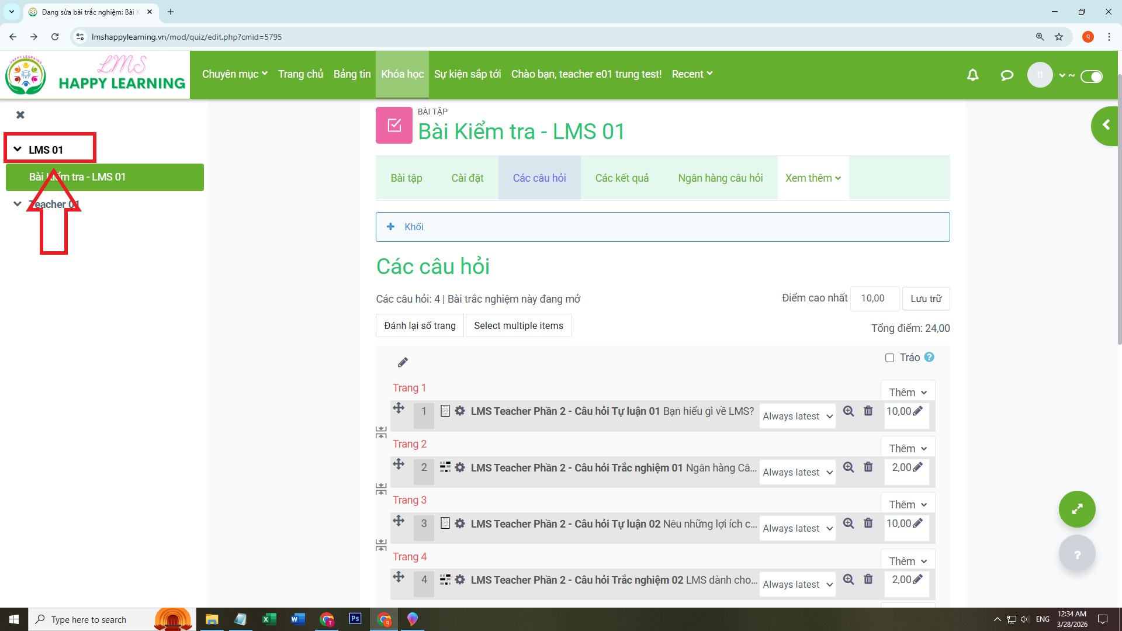Click the Lưu trữ button
This screenshot has height=631, width=1122.
(x=926, y=299)
